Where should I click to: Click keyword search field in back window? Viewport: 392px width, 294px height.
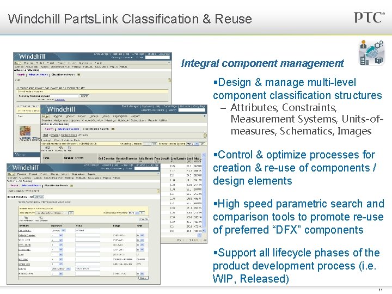point(64,96)
